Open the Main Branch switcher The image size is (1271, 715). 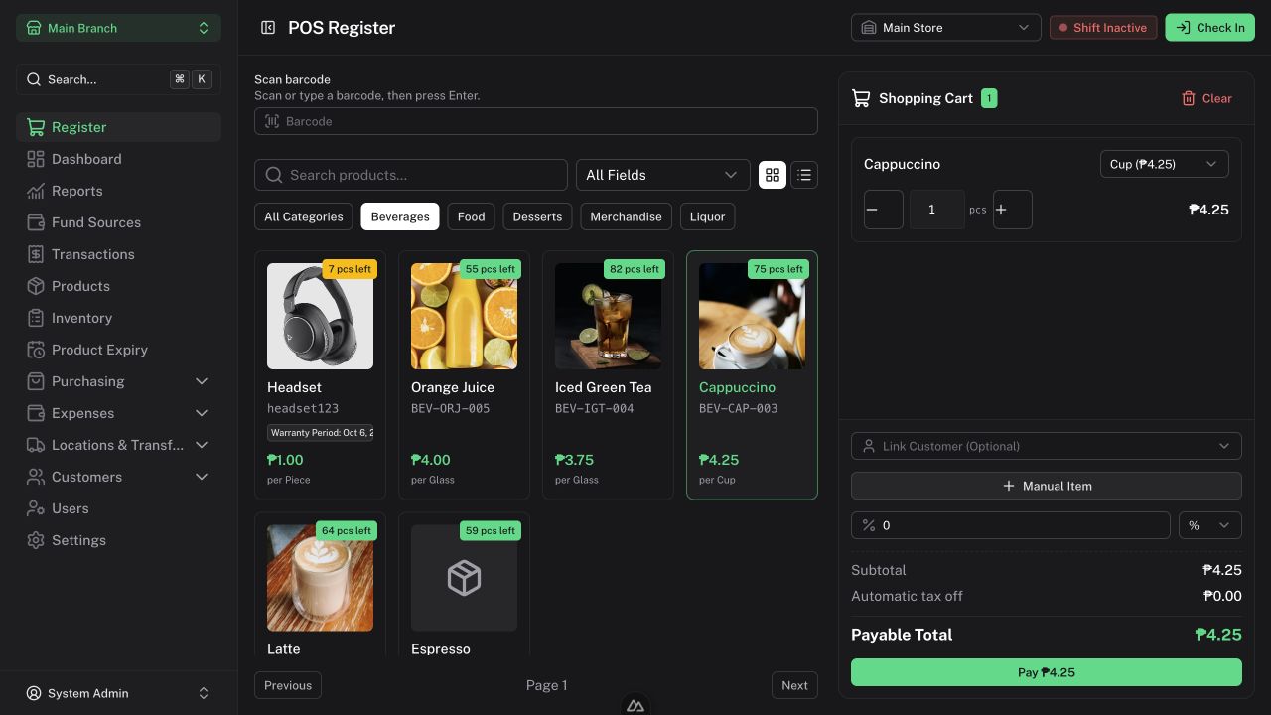(x=118, y=28)
